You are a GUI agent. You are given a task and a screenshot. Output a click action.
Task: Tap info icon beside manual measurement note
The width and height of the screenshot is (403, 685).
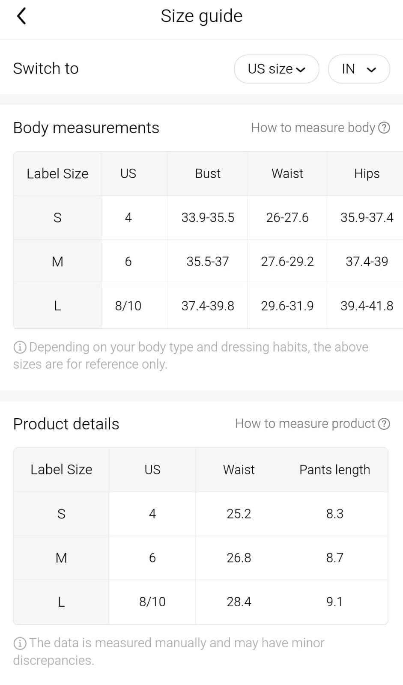20,643
